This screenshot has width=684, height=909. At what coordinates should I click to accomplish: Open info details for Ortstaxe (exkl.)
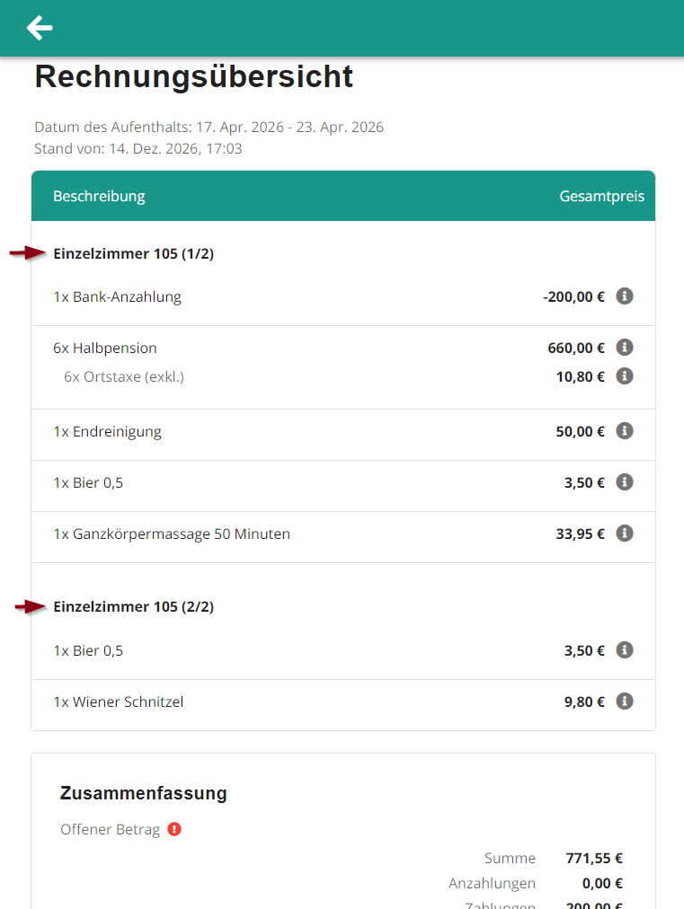click(625, 376)
